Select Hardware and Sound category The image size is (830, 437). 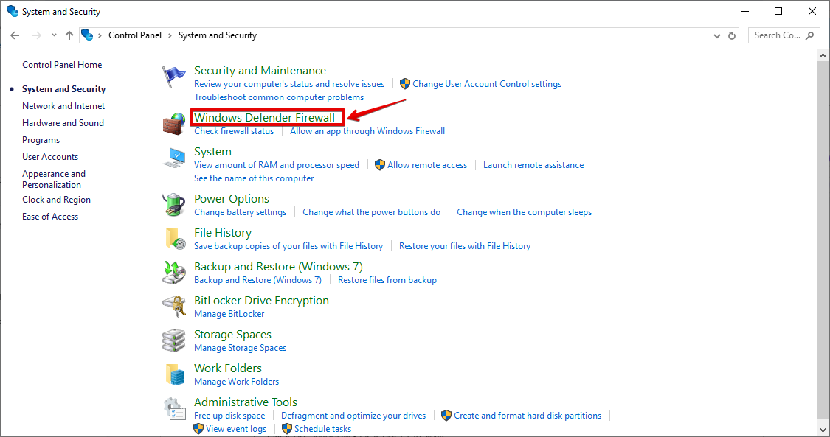(x=63, y=123)
